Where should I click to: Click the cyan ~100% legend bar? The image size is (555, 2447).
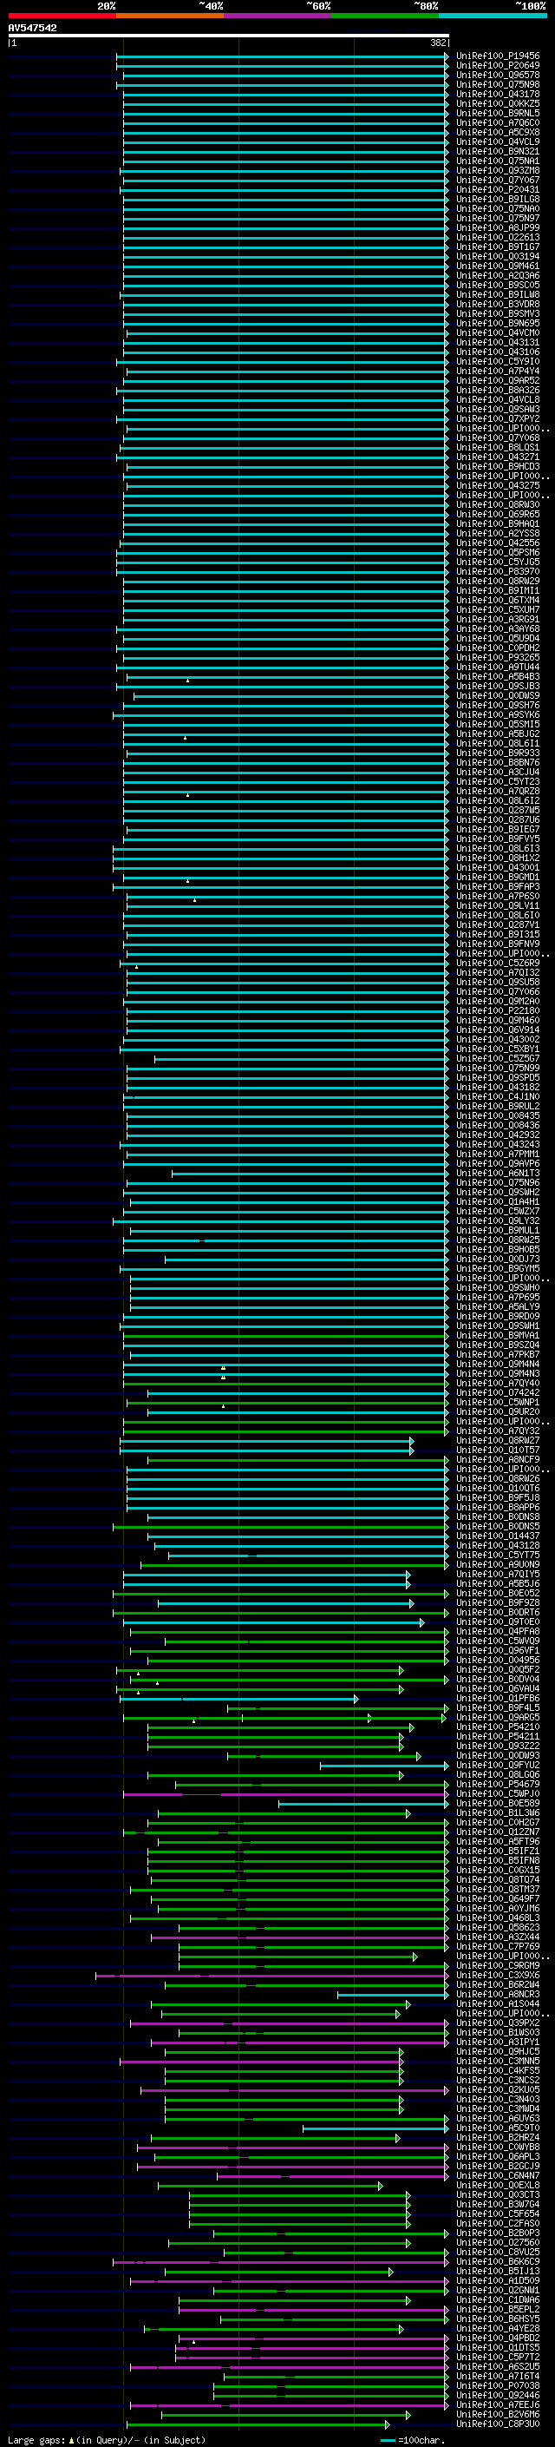pyautogui.click(x=493, y=16)
